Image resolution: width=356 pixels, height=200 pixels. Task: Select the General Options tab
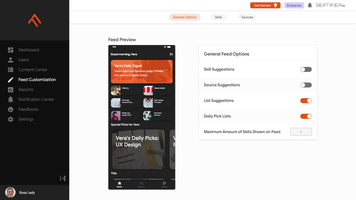click(185, 17)
